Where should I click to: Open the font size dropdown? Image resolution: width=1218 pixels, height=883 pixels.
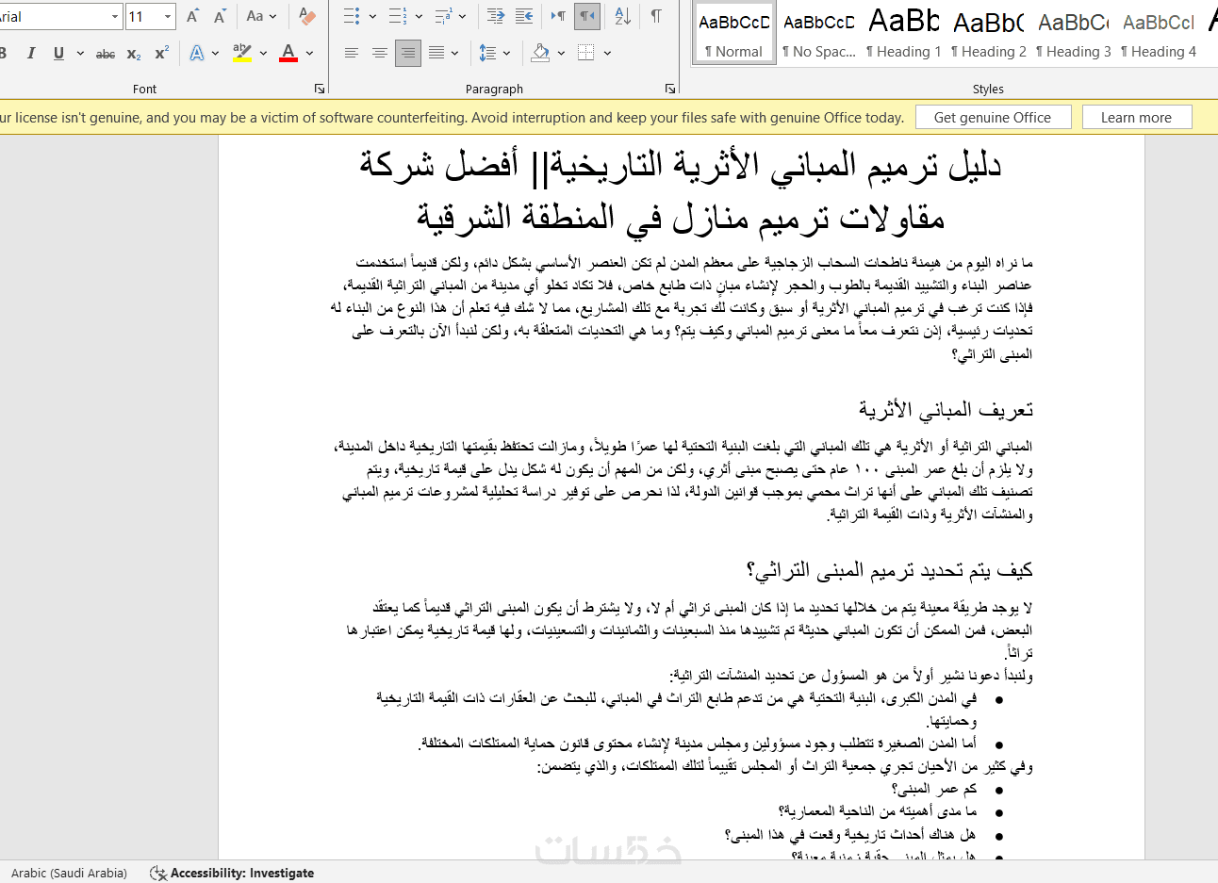point(168,17)
